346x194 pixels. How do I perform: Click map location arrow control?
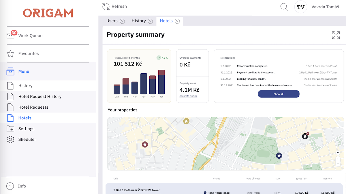338,153
